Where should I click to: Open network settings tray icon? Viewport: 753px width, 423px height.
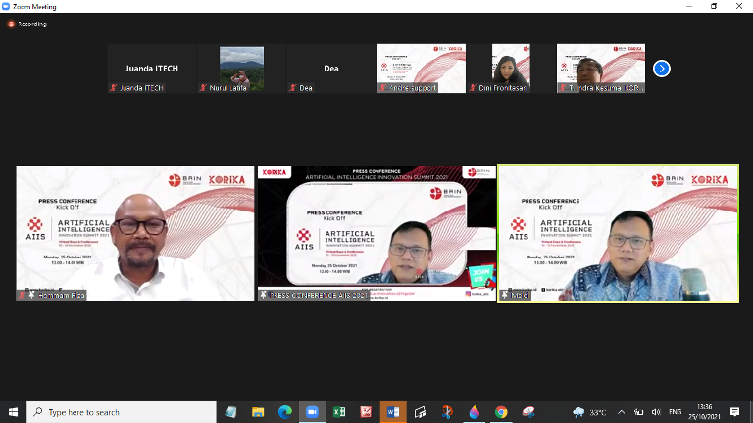click(x=638, y=412)
